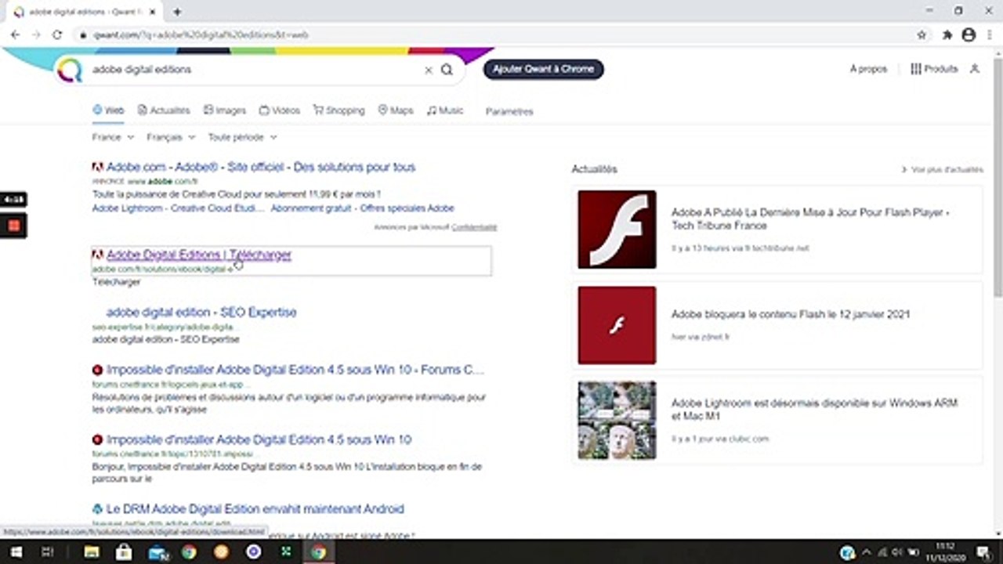The image size is (1003, 564).
Task: Close the adobe digital editions Qwant tab
Action: 151,12
